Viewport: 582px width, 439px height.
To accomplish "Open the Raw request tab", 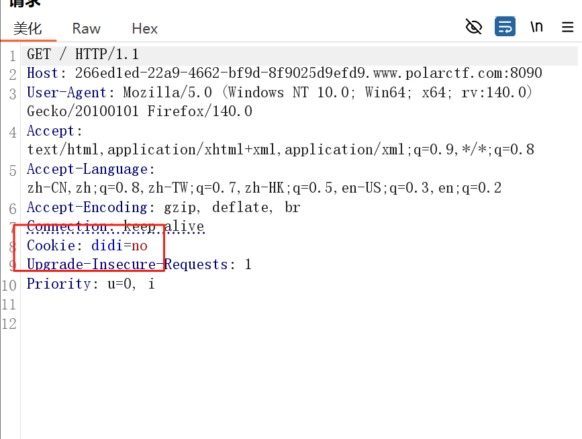I will [86, 29].
